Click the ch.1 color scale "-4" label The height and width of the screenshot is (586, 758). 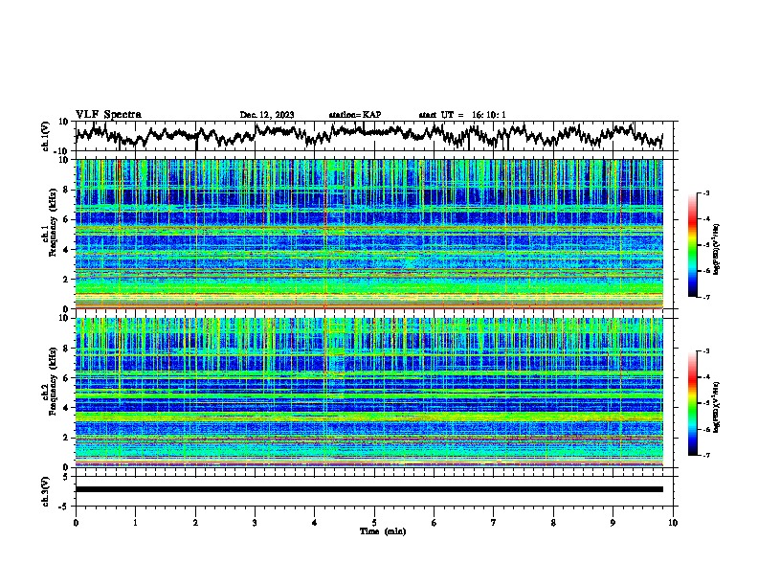[x=706, y=219]
